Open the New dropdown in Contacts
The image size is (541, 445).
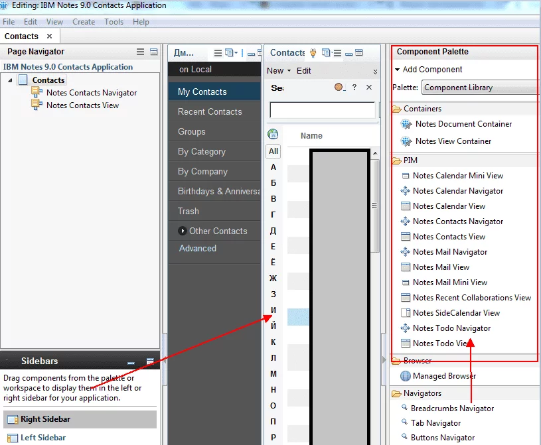pos(278,71)
